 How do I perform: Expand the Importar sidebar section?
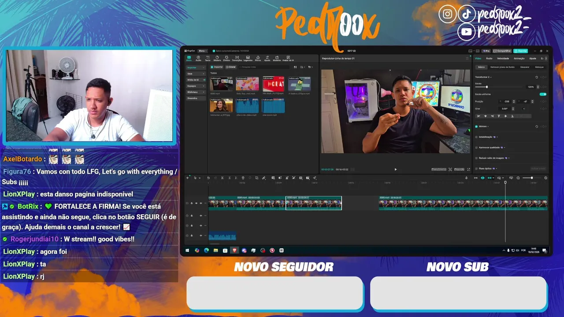196,67
